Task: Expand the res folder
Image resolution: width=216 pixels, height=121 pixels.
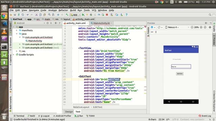Action: (x=17, y=51)
